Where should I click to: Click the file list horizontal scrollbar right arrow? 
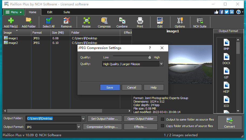tap(129, 111)
